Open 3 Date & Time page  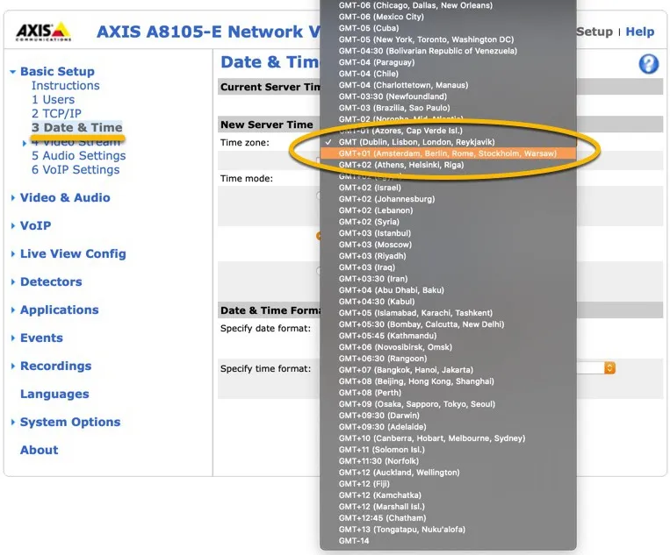(77, 127)
